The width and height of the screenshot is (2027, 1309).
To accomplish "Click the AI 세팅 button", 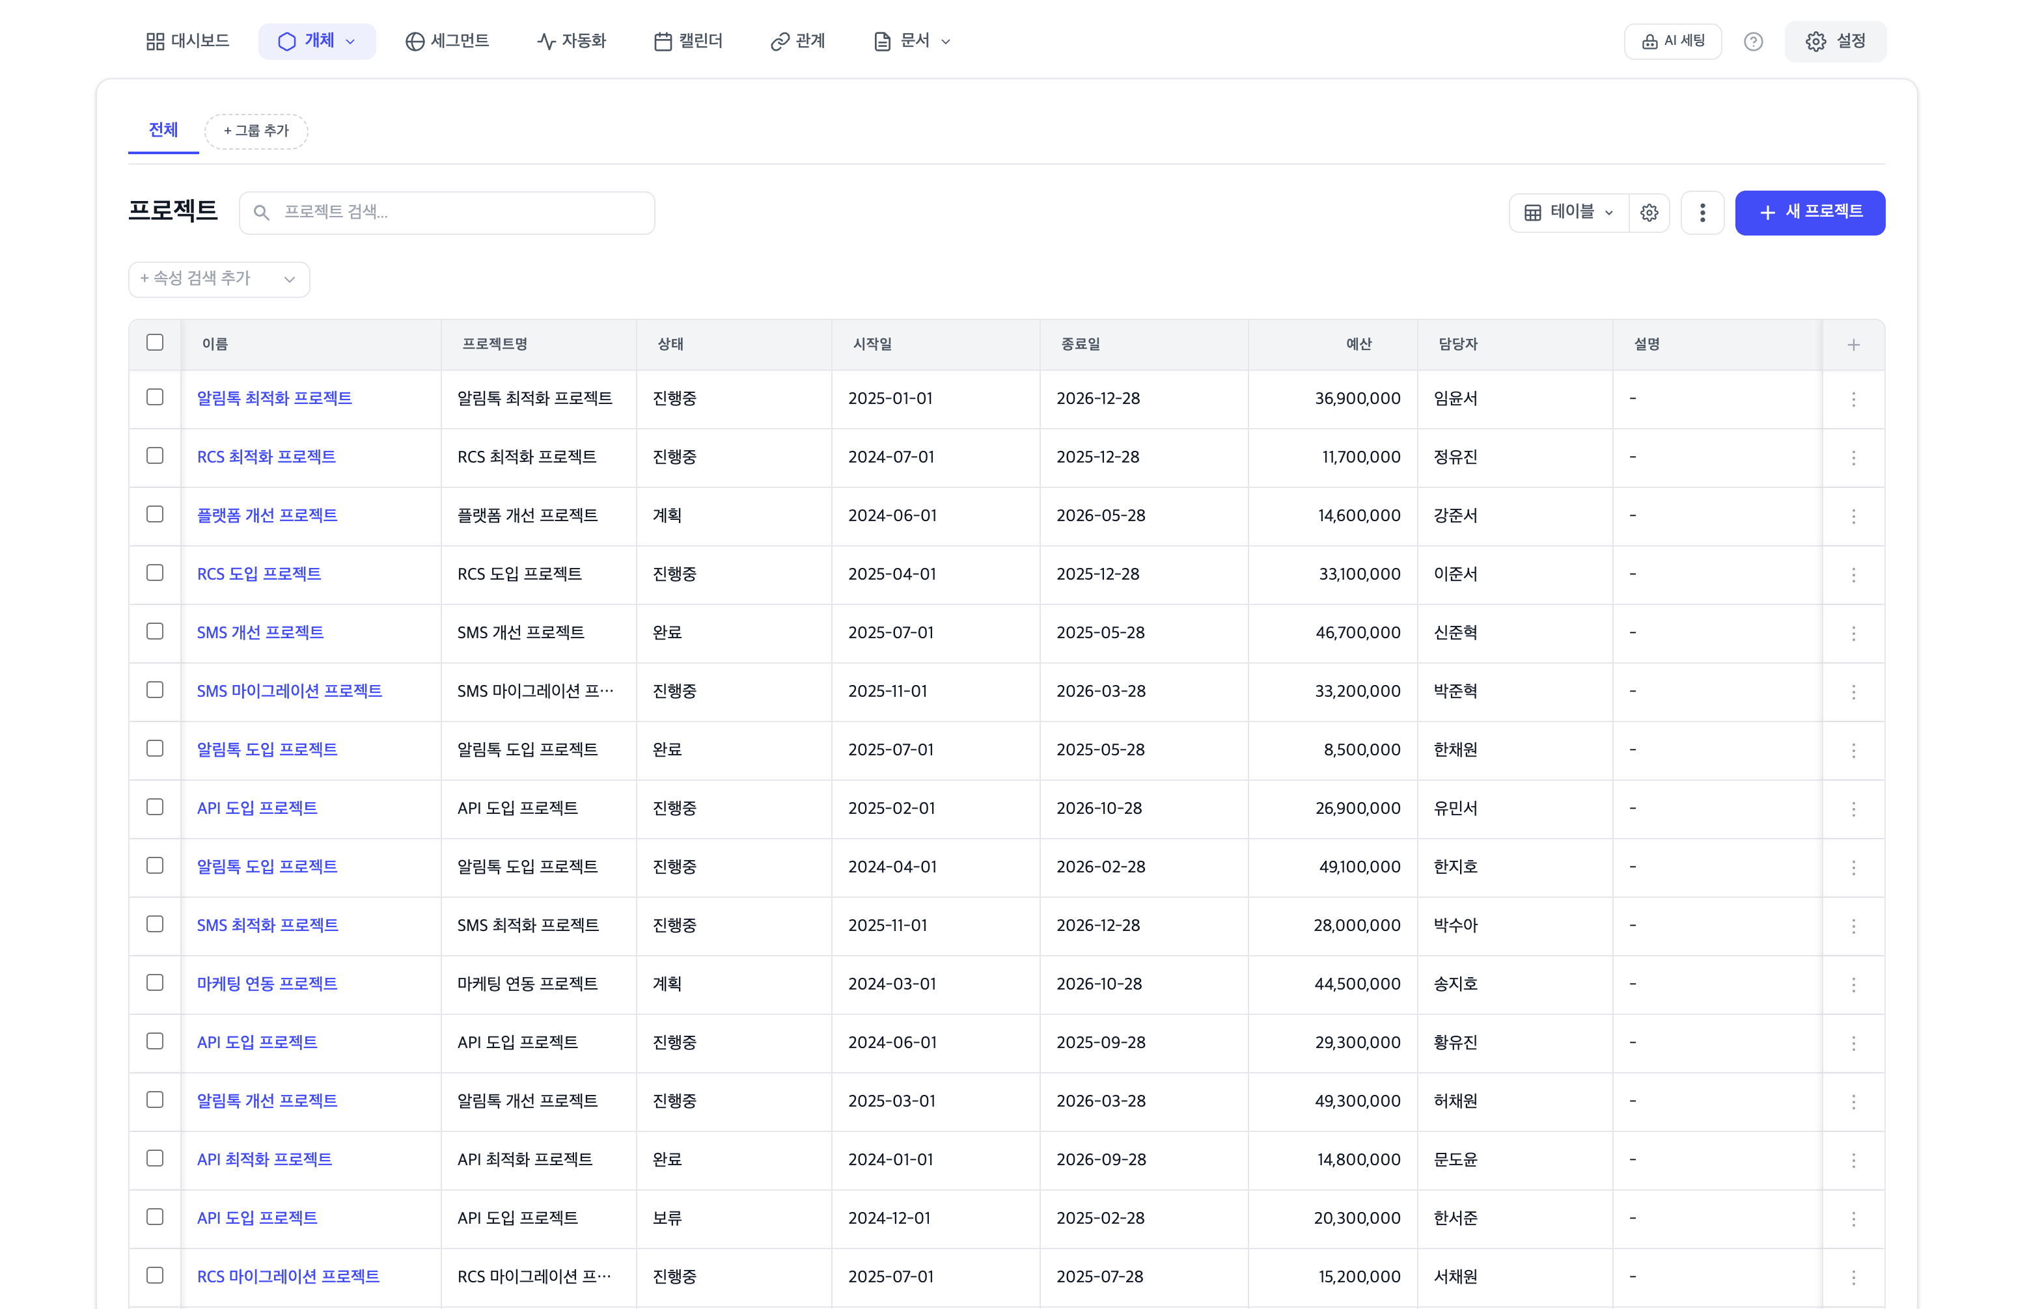I will [1672, 41].
